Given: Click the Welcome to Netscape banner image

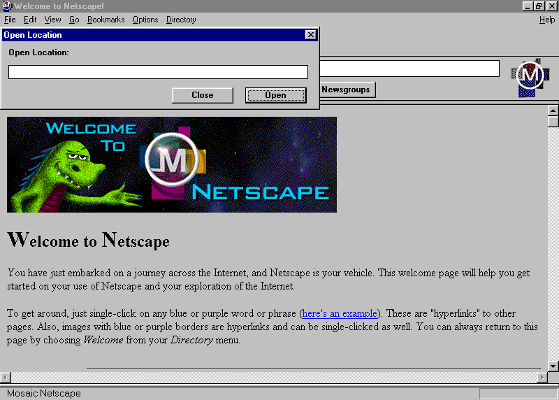Looking at the screenshot, I should click(171, 164).
